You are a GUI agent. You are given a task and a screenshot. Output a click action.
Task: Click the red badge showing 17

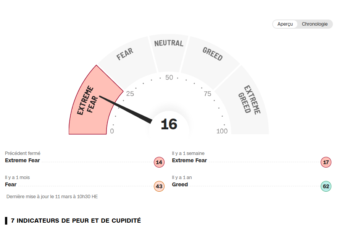326,162
